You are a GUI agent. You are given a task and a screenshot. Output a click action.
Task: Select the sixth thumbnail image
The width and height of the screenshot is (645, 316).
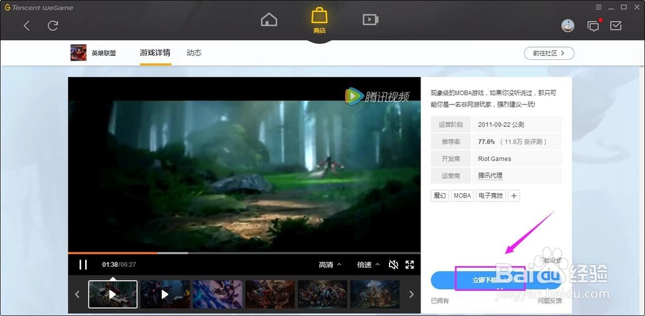click(x=375, y=294)
